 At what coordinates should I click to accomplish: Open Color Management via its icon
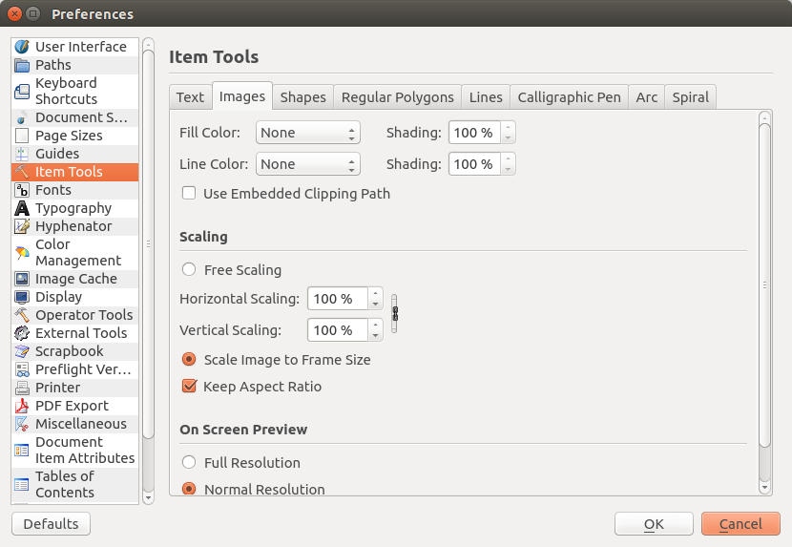click(x=22, y=253)
